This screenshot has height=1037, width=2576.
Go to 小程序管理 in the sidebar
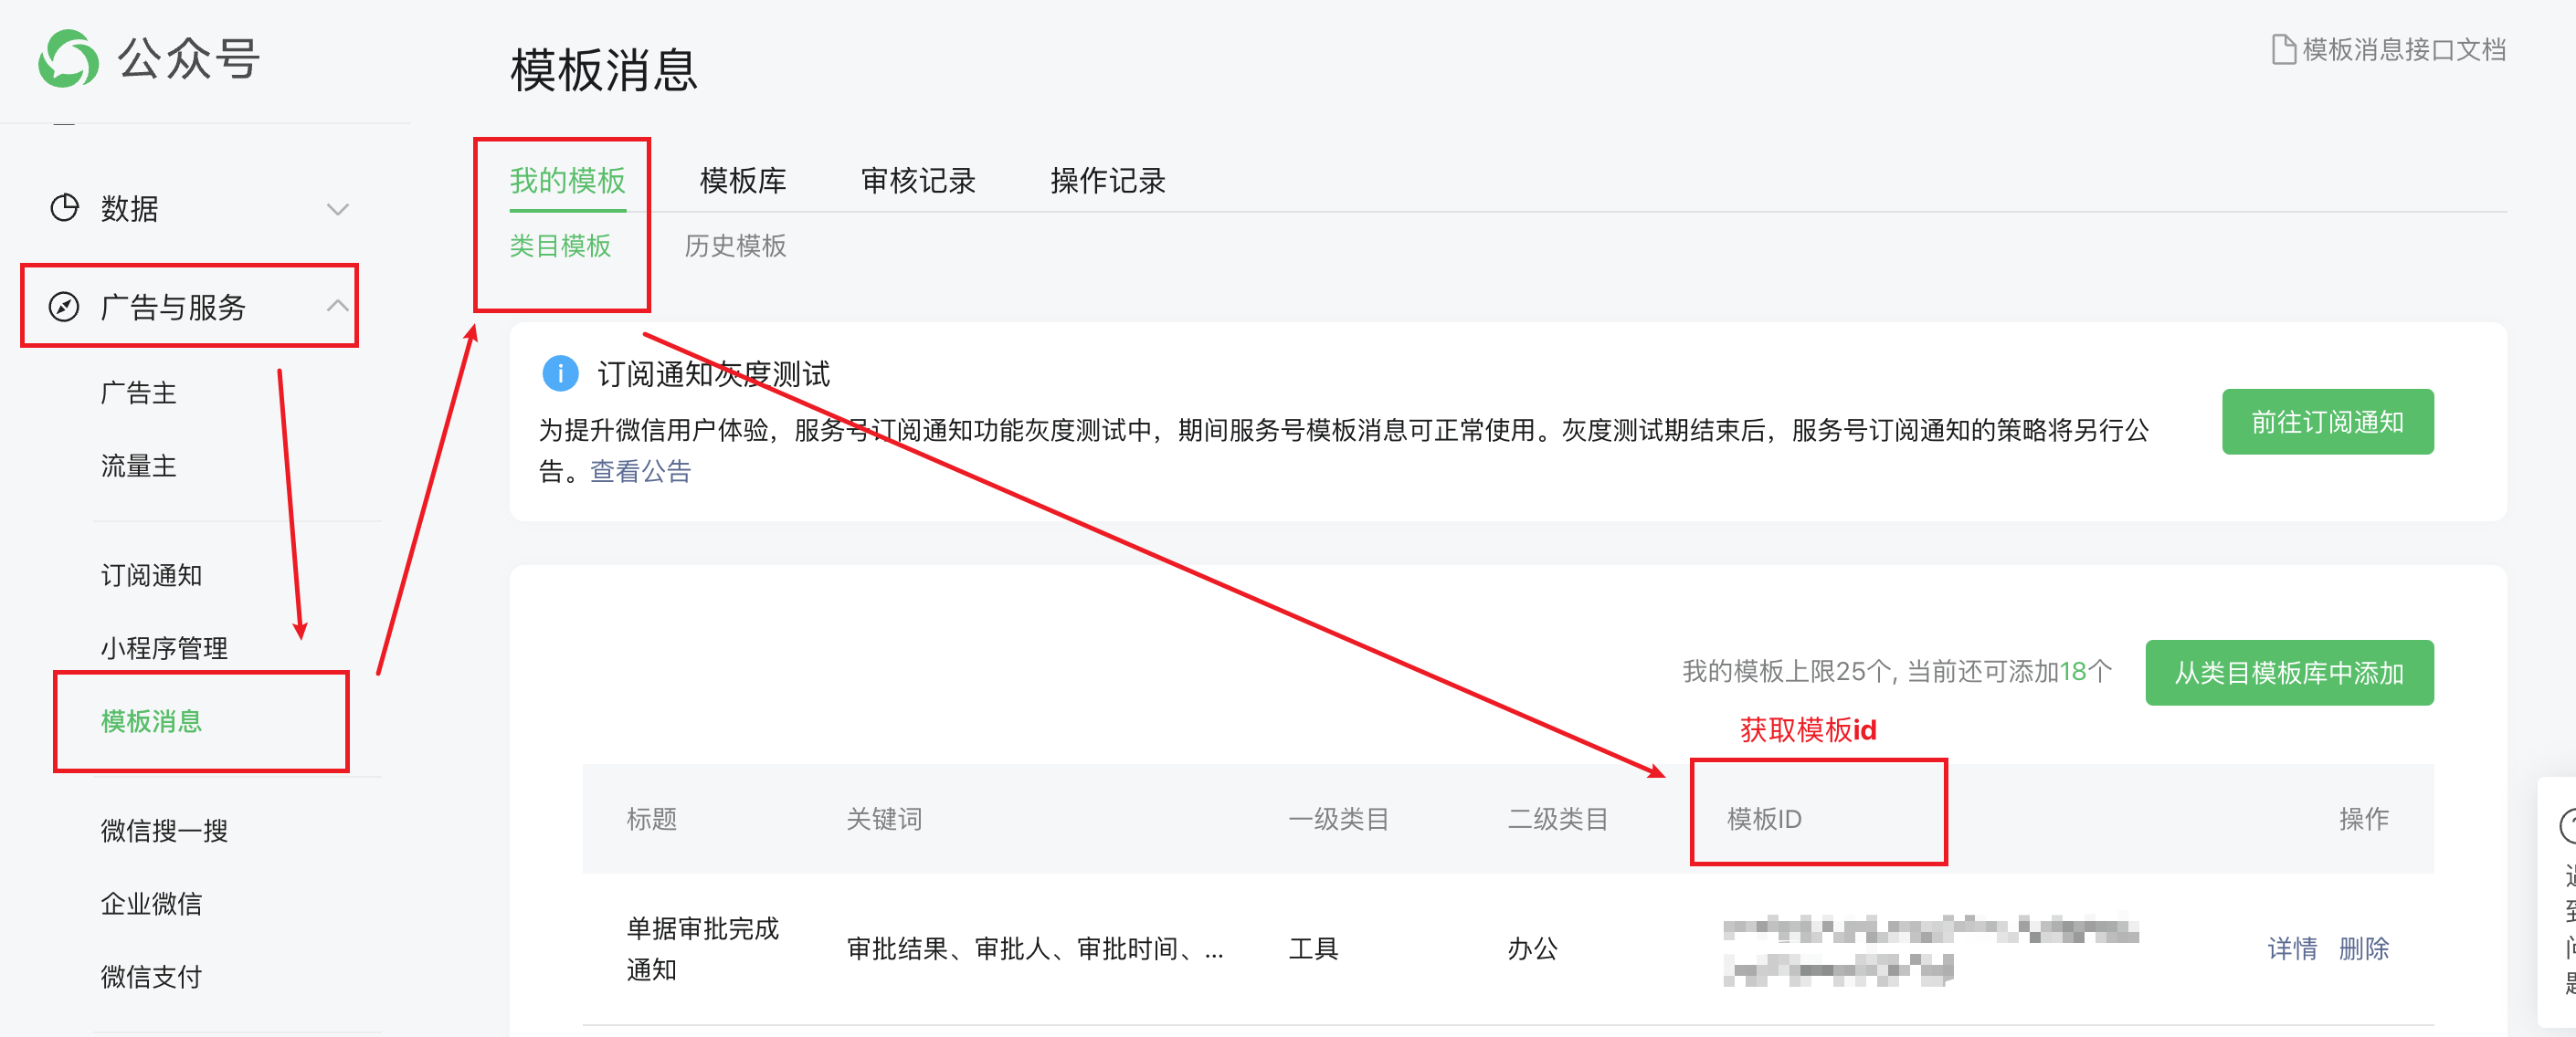coord(164,648)
